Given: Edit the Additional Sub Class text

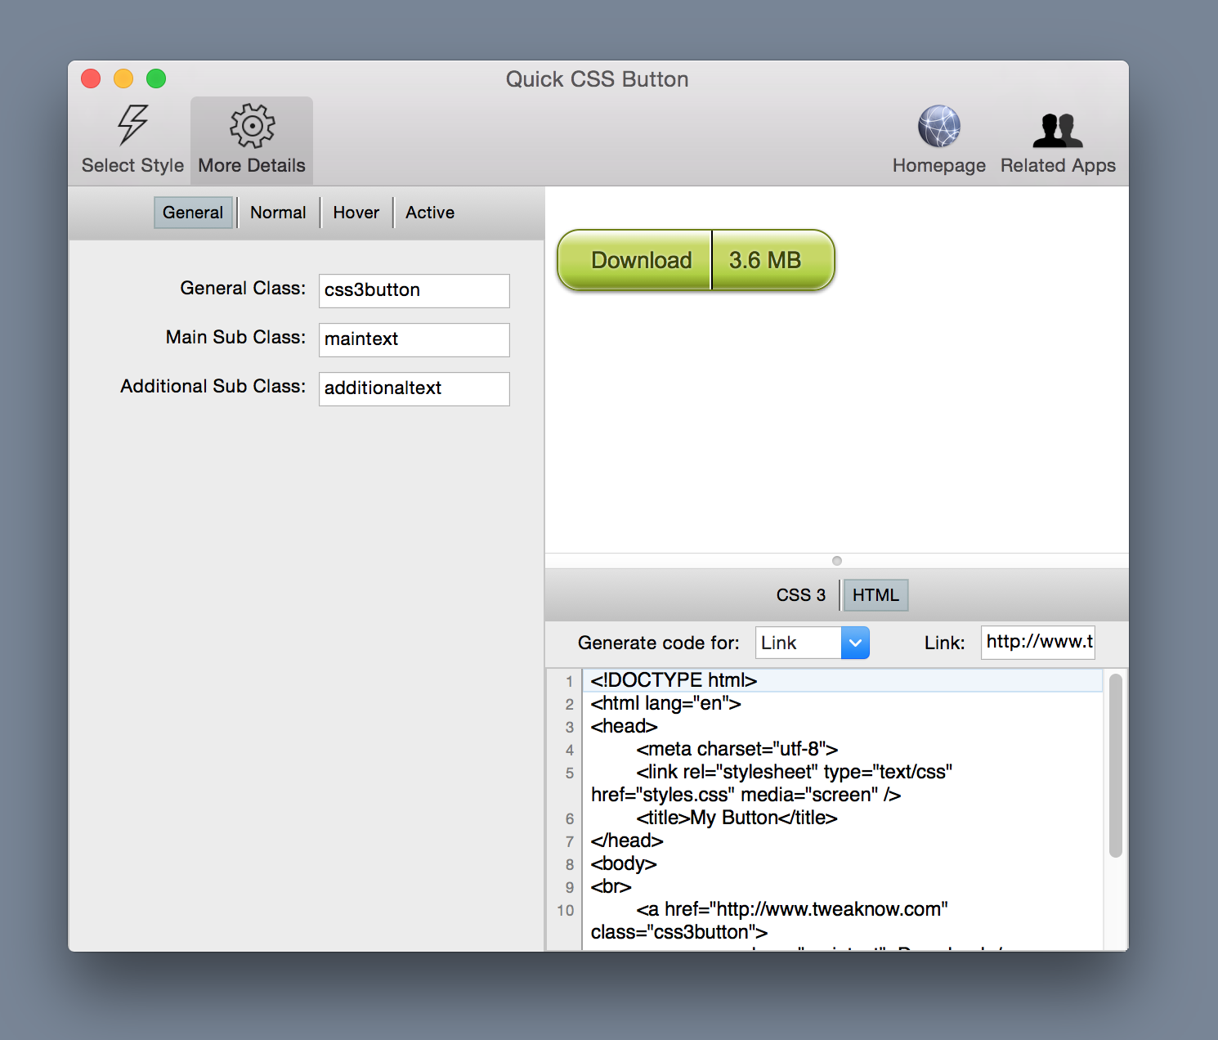Looking at the screenshot, I should tap(413, 388).
